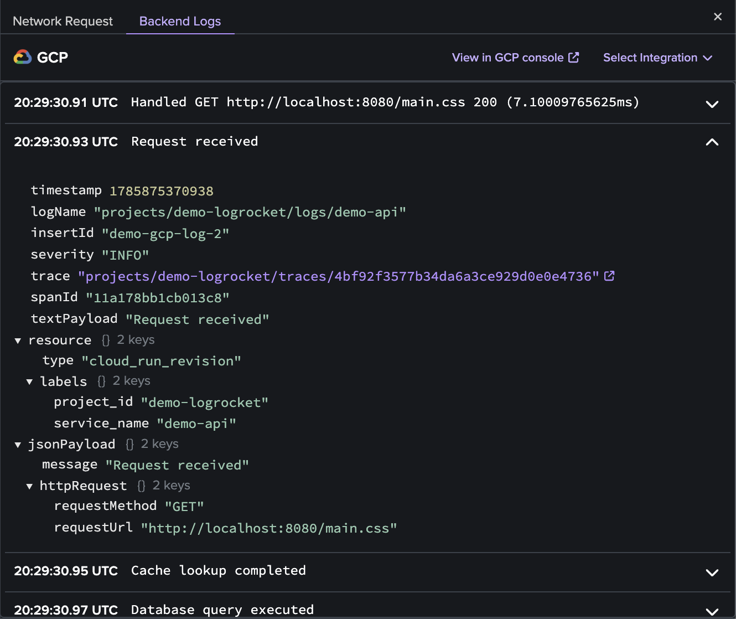The height and width of the screenshot is (619, 736).
Task: Click the requestUrl value http://localhost:8080/main.css
Action: [269, 528]
